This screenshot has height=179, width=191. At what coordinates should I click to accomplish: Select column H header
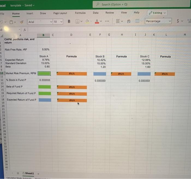[122, 35]
